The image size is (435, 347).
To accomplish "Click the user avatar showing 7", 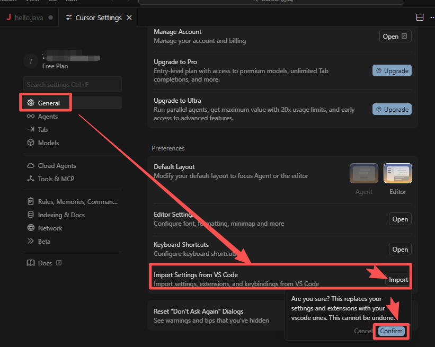I will click(x=31, y=61).
